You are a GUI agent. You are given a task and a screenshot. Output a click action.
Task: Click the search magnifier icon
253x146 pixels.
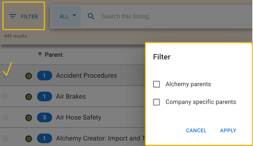[x=91, y=16]
